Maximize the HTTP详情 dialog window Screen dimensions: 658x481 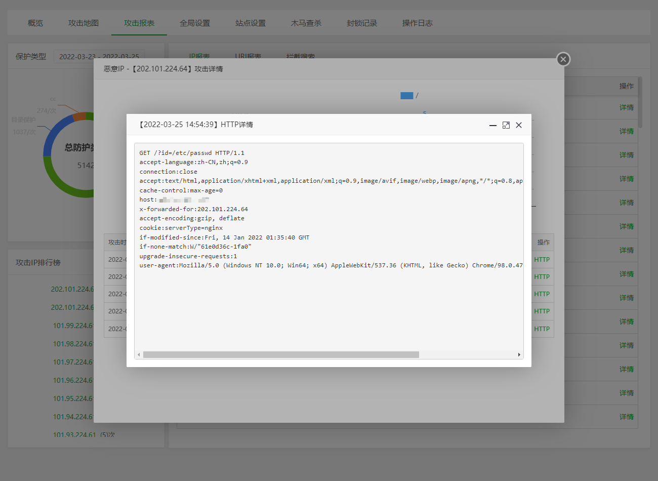tap(506, 125)
